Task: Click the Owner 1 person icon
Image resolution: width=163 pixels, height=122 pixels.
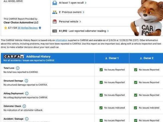Action: 106,58
